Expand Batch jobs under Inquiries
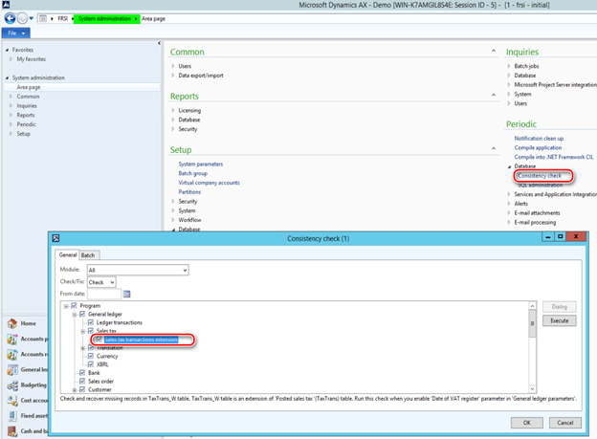The width and height of the screenshot is (597, 439). pos(509,66)
